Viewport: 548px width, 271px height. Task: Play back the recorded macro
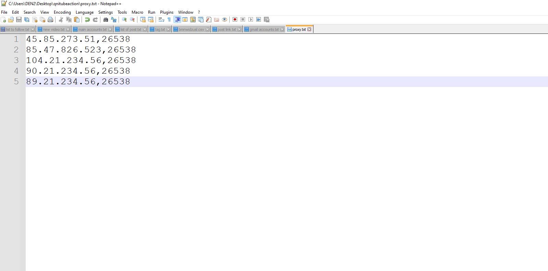(251, 20)
